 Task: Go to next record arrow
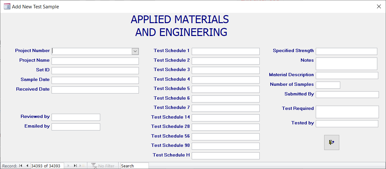(x=68, y=166)
